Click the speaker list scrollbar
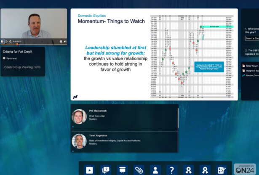This screenshot has height=175, width=259. 178,118
